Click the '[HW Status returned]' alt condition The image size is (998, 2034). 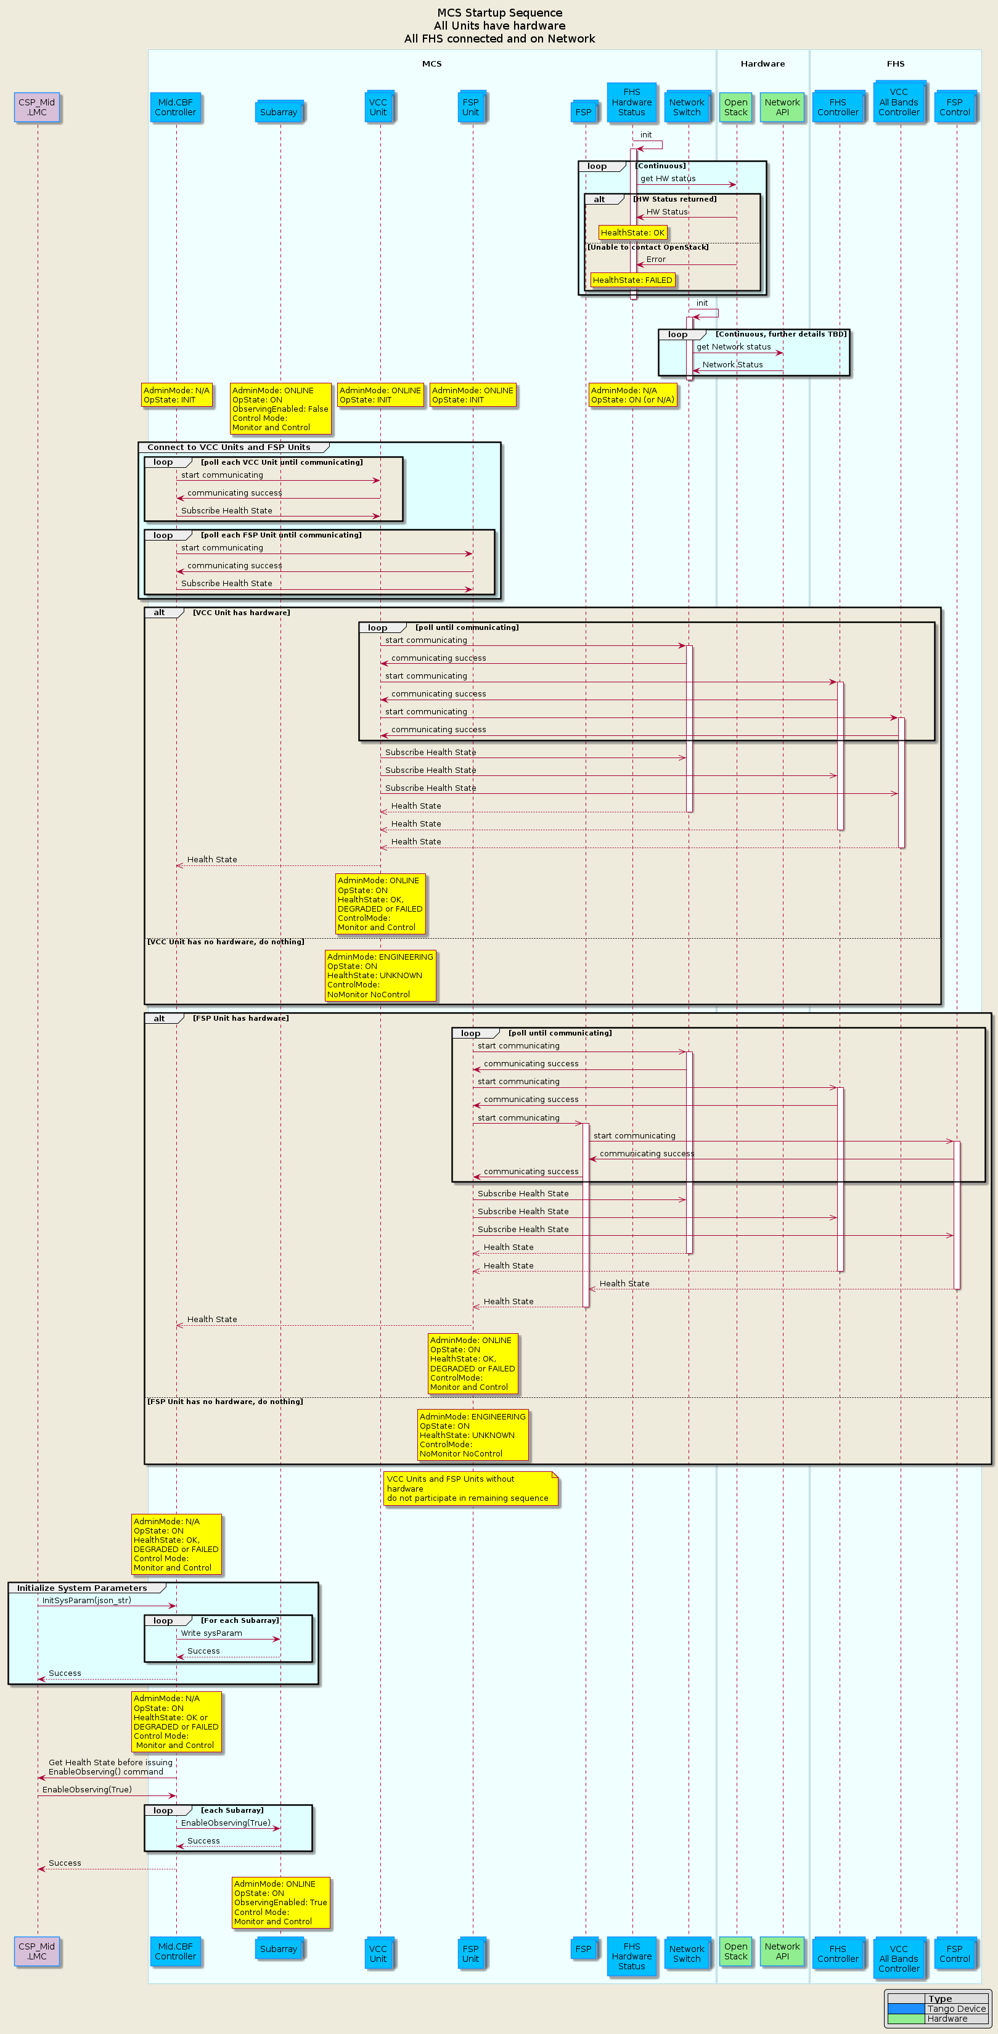[x=675, y=199]
